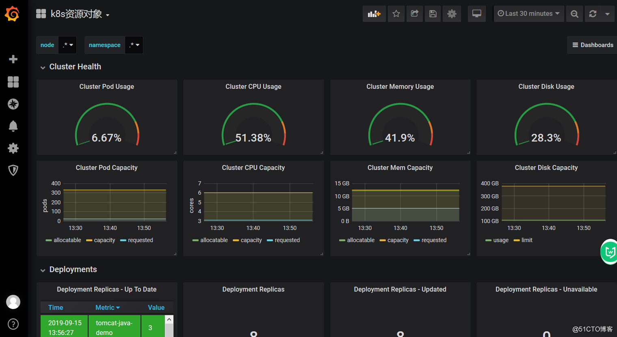Open Cluster Mem Capacity panel title menu

400,168
